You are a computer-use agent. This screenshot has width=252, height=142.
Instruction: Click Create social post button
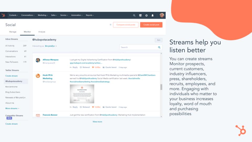[x=151, y=25]
